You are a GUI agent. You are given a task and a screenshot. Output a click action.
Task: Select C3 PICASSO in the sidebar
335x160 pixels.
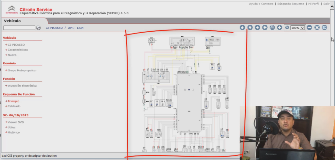(x=16, y=45)
